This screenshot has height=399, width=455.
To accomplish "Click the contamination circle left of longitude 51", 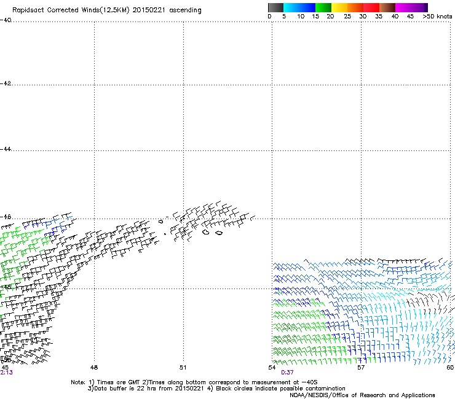I will point(160,222).
